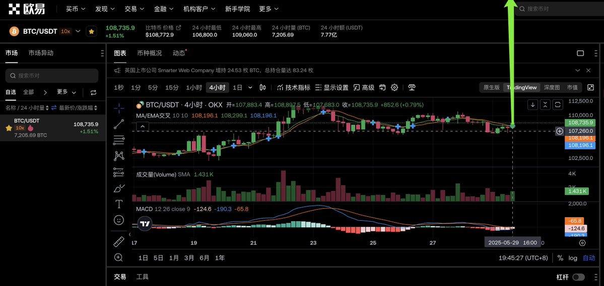Expand chart to fullscreen
This screenshot has height=286, width=604.
590,87
